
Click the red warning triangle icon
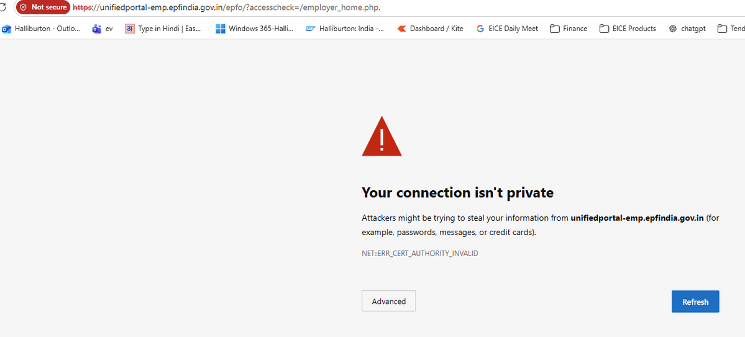point(382,137)
